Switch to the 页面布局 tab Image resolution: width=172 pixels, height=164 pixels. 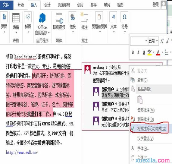pyautogui.click(x=64, y=5)
